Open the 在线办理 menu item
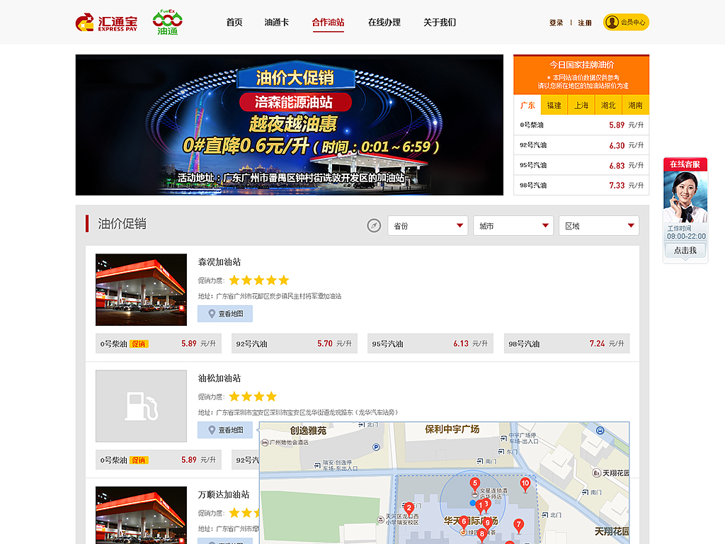The width and height of the screenshot is (725, 544). (x=384, y=22)
